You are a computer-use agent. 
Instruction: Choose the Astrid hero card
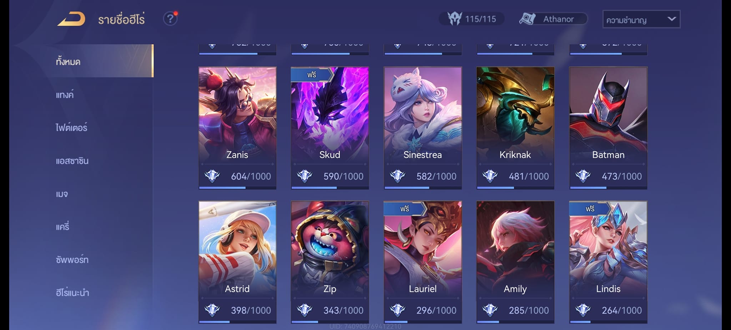pos(237,262)
